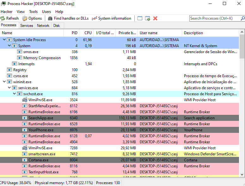Click the 110,13 MB private bytes value

(x=127, y=118)
